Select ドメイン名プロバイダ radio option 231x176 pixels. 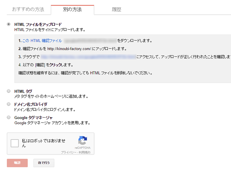[x=9, y=104]
